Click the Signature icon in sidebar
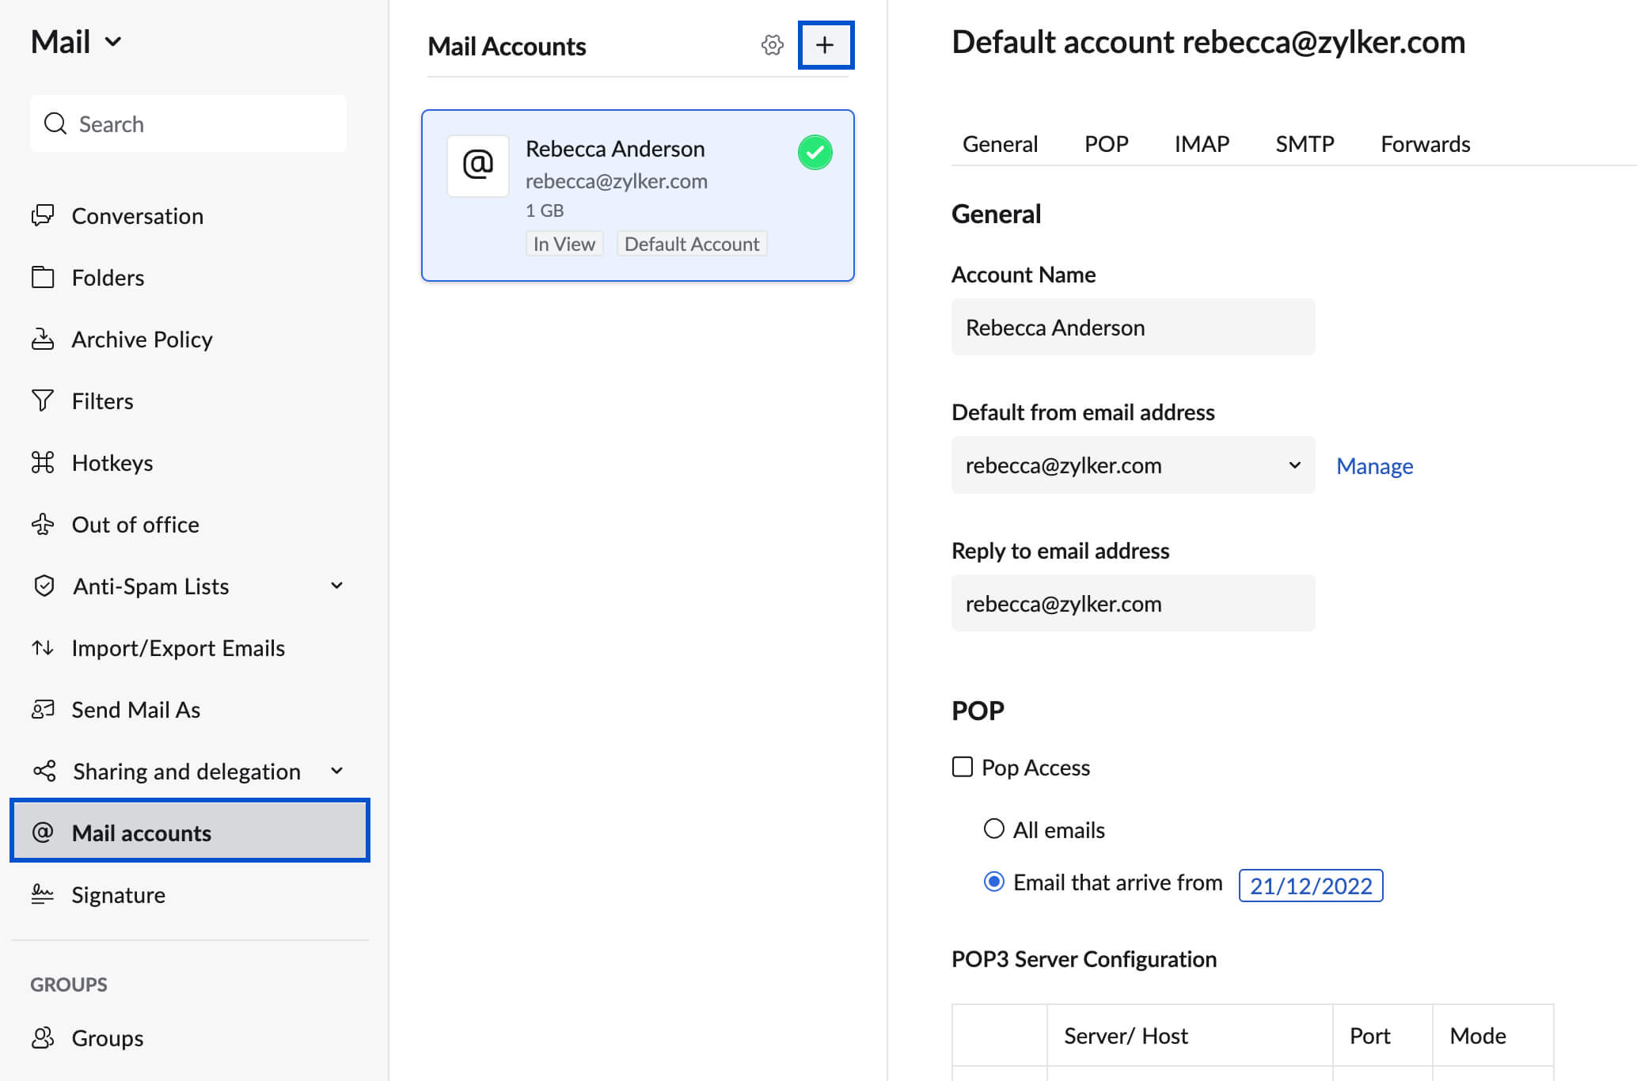Screen dimensions: 1637x1081 coord(44,895)
